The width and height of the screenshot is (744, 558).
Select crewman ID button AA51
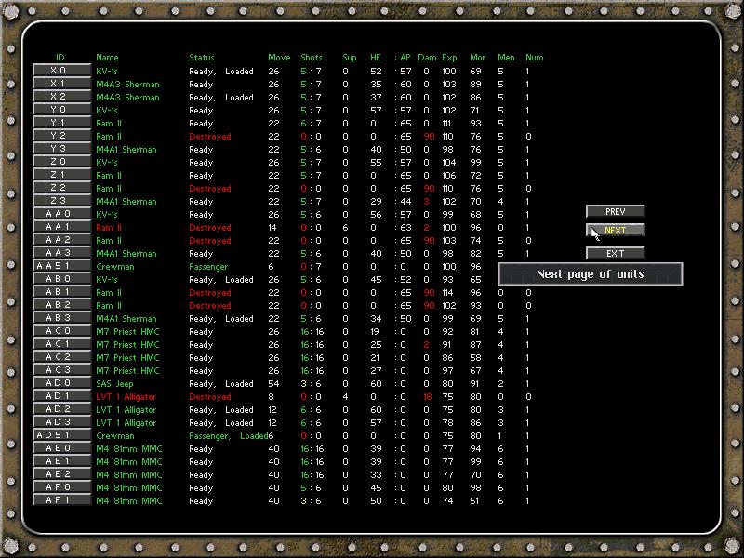click(61, 267)
